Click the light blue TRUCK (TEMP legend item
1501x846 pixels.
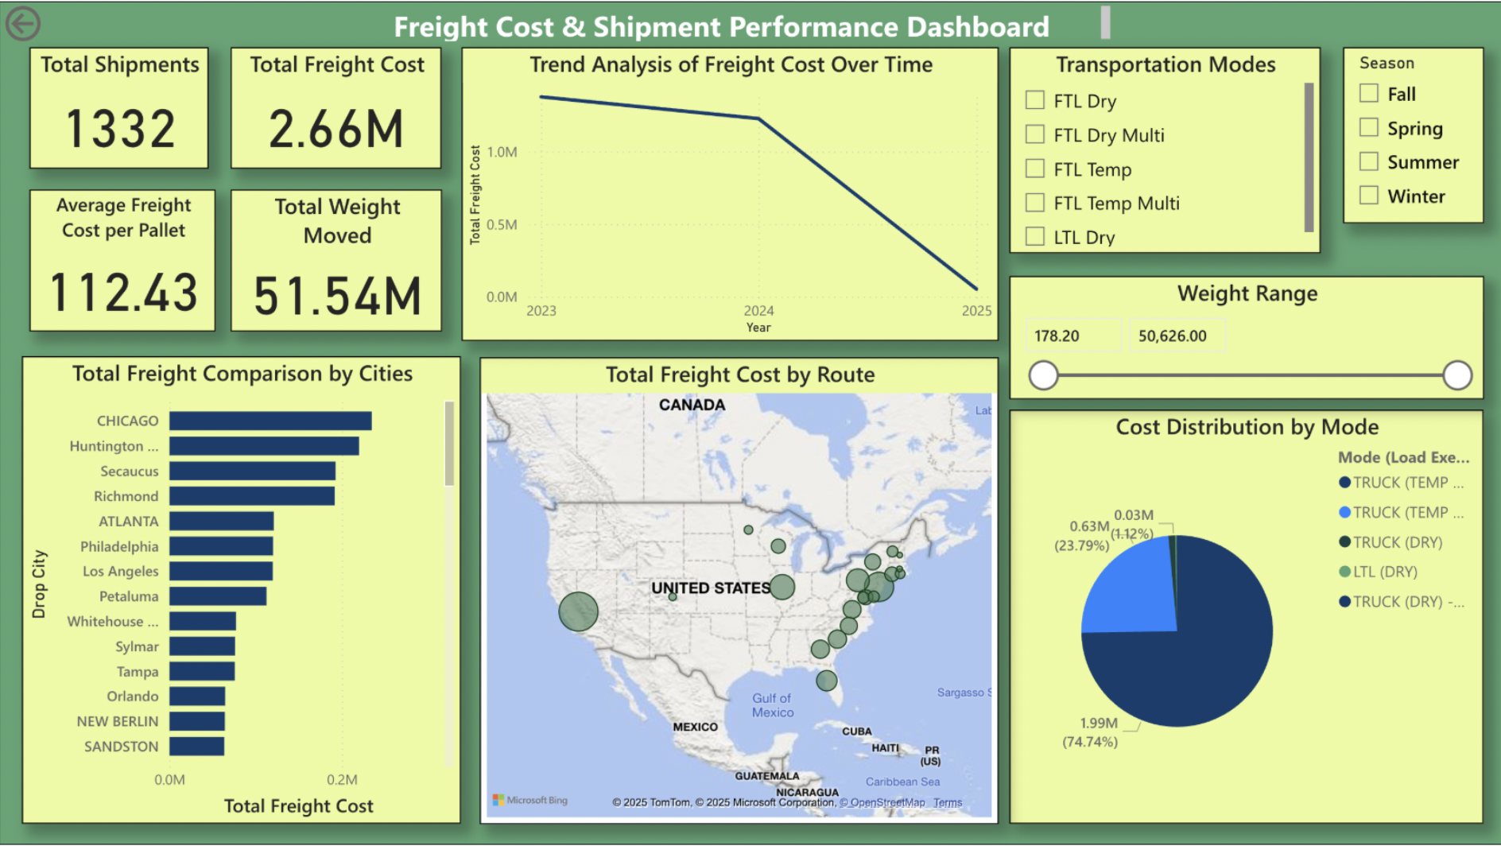click(1402, 513)
